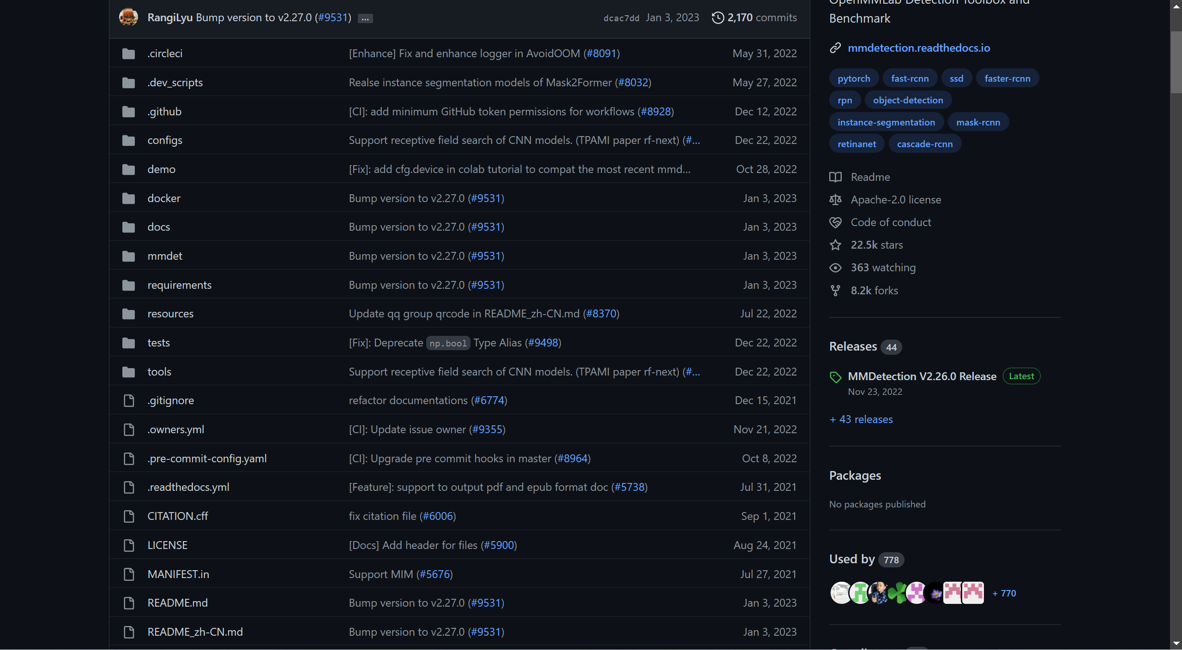Click the README.md file icon
Viewport: 1182px width, 650px height.
[x=129, y=603]
